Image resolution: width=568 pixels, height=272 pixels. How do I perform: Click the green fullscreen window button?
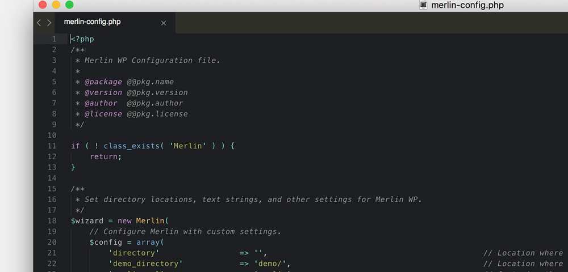[69, 5]
